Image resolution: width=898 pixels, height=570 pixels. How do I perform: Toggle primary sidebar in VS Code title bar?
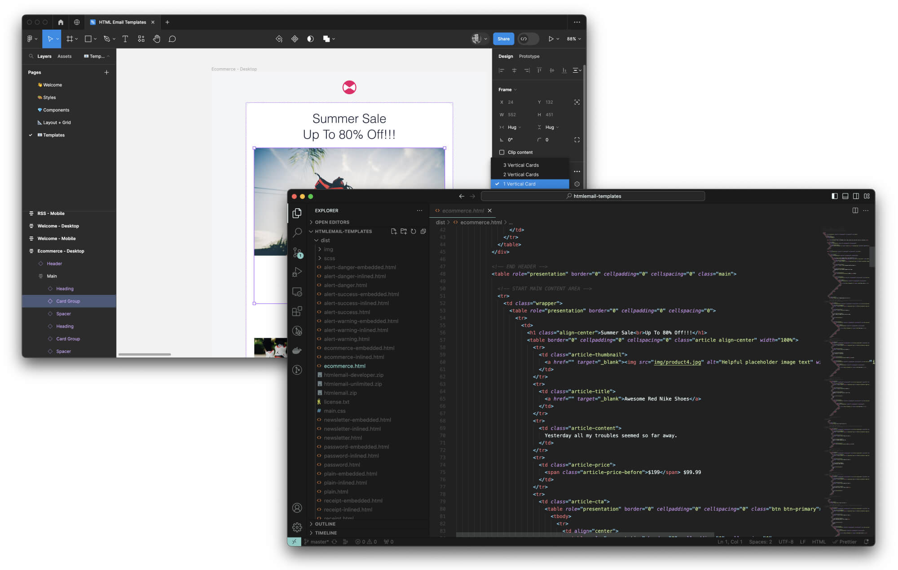pyautogui.click(x=835, y=196)
